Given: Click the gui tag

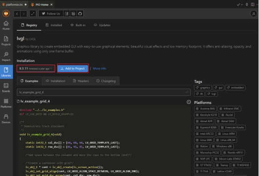Looking at the screenshot, I should tap(218, 88).
